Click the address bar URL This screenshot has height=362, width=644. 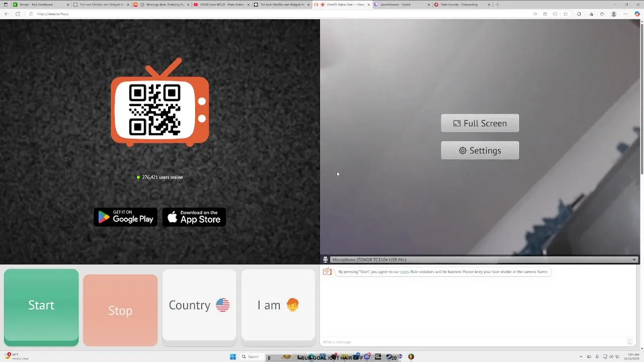point(52,14)
